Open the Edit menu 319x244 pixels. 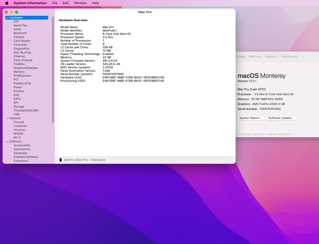coord(66,3)
